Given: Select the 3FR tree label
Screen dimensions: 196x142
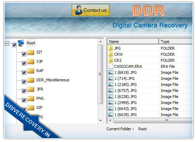Looking at the screenshot, I should (40, 89).
